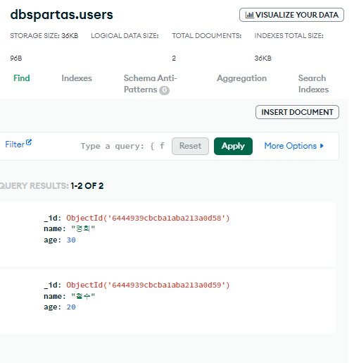Click the bar chart icon in Visualize Your Data
Viewport: 354px width, 363px height.
click(249, 15)
